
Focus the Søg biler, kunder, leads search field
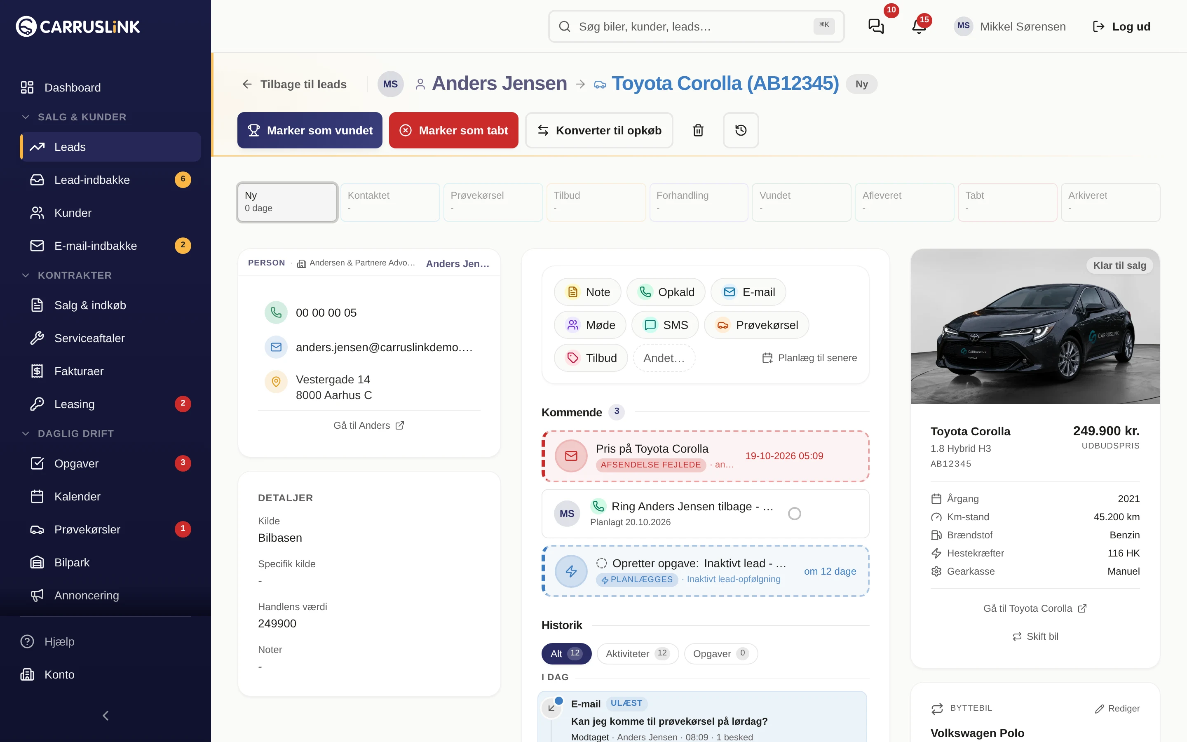(696, 26)
